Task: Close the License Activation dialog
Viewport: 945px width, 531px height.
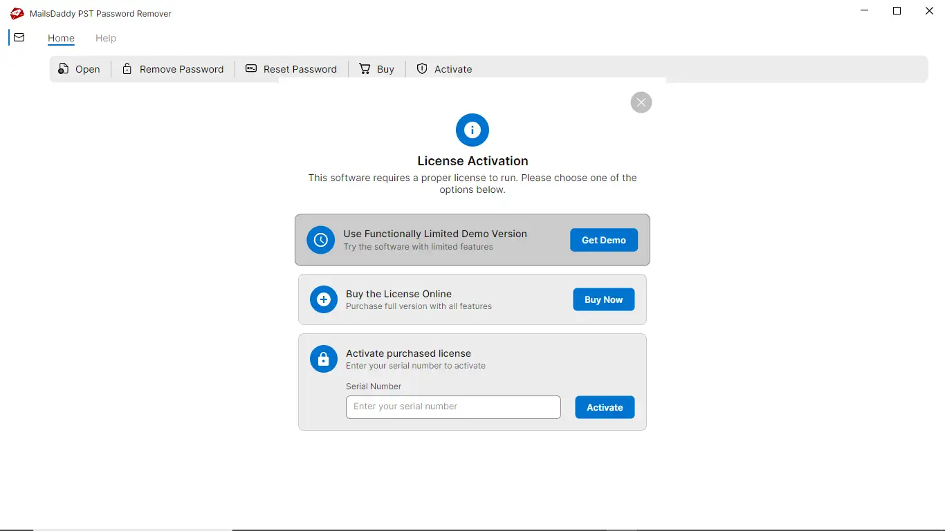Action: [641, 102]
